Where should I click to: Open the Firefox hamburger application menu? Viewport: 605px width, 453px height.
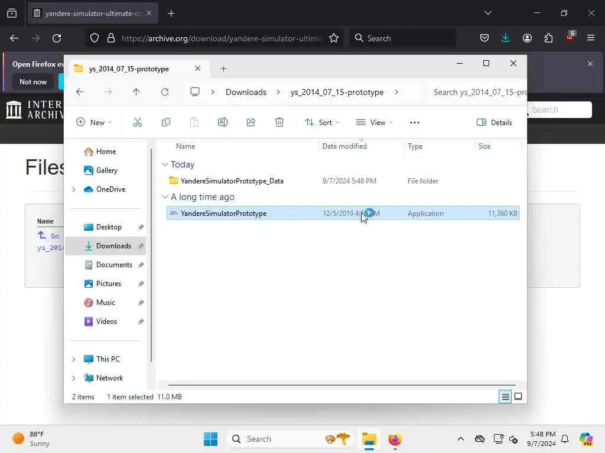(x=591, y=38)
